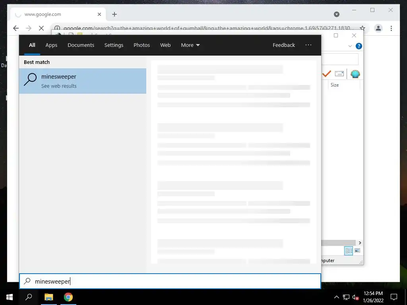Viewport: 407px width, 305px height.
Task: Close the www.google.com tab
Action: 99,14
